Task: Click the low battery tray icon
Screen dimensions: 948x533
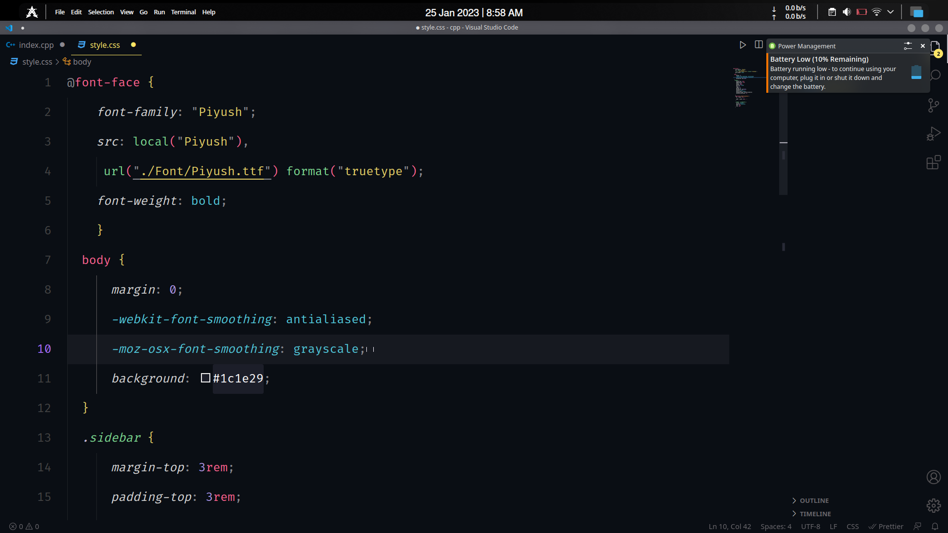Action: click(862, 12)
